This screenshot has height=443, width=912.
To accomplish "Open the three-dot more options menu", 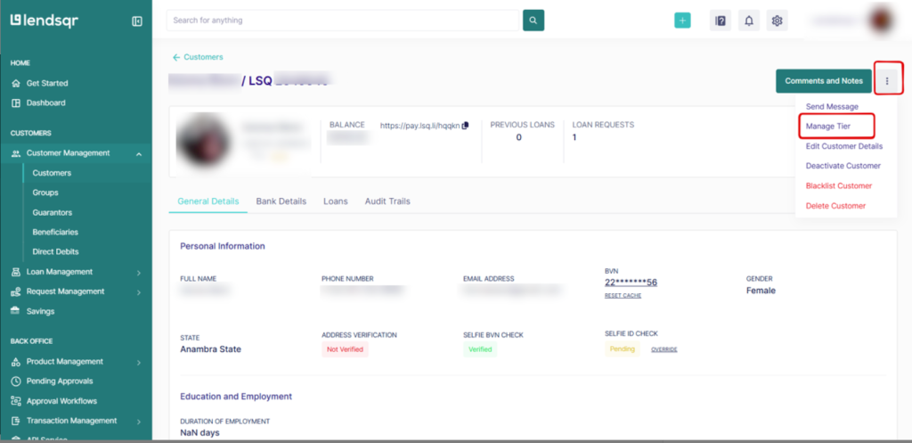I will (x=887, y=81).
